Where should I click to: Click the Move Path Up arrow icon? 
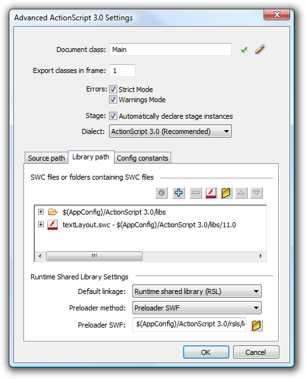[x=241, y=193]
